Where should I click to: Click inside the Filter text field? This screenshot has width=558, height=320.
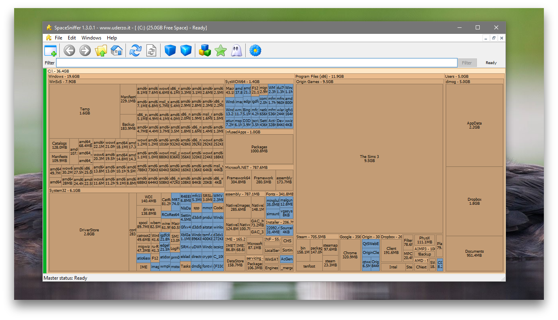(x=256, y=63)
